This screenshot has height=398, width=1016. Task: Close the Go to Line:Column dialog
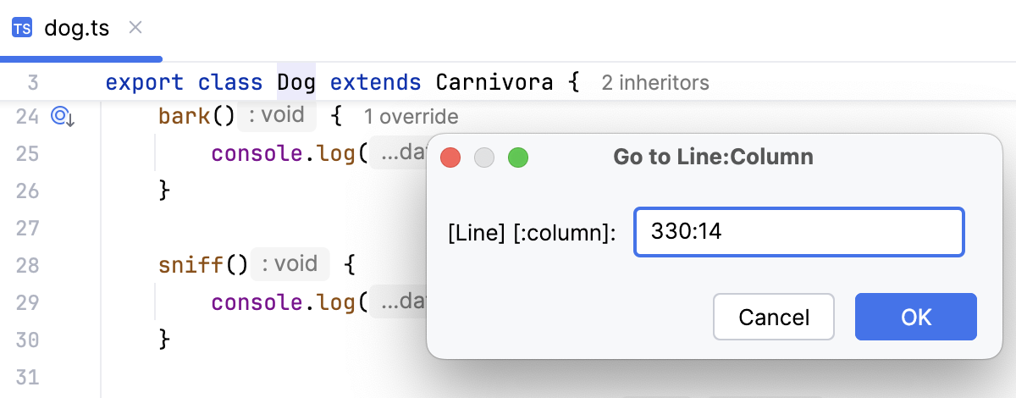click(x=450, y=158)
